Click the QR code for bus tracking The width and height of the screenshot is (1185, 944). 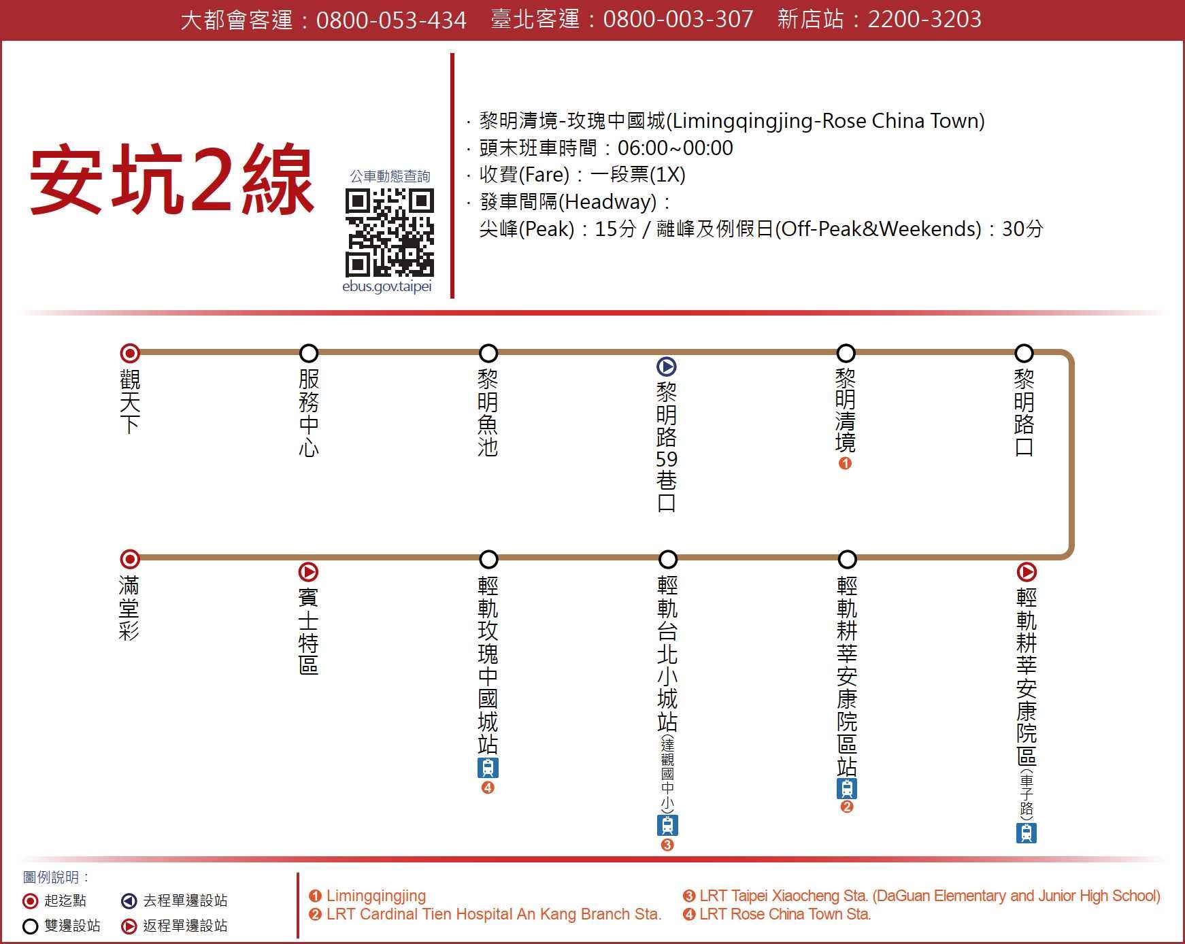pos(389,233)
